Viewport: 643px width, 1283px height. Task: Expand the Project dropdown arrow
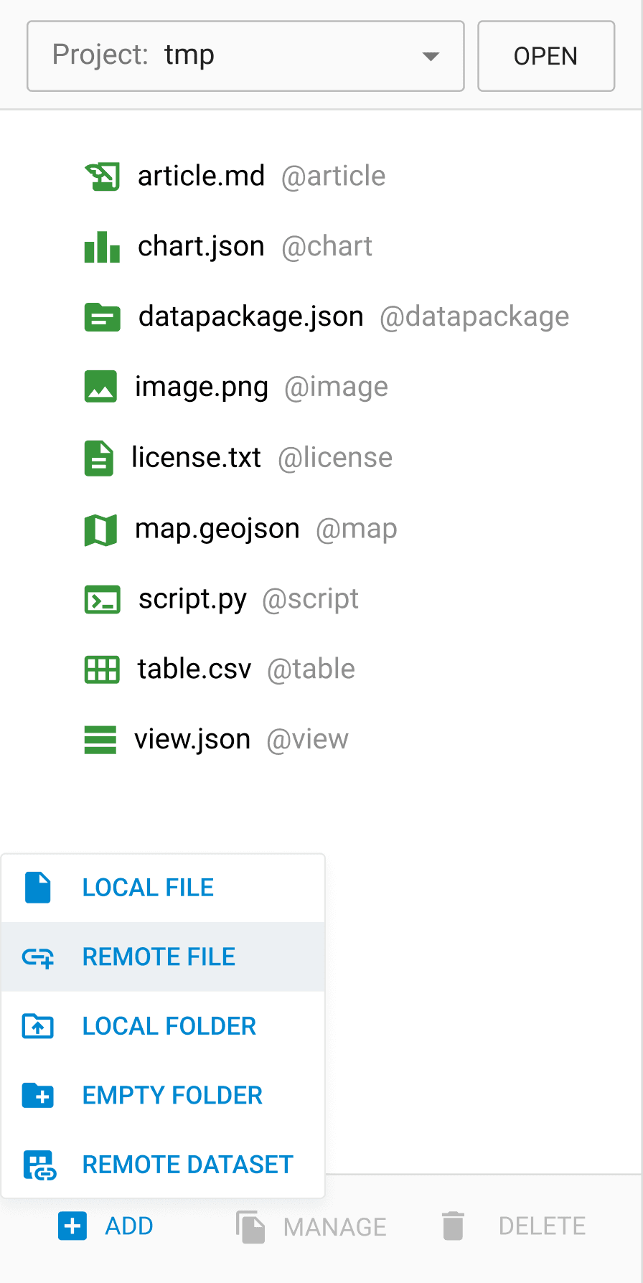tap(431, 57)
